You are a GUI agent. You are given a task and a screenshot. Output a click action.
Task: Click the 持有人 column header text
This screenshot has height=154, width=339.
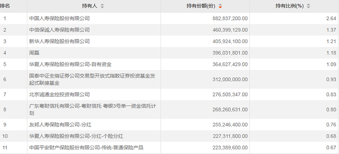pyautogui.click(x=90, y=6)
